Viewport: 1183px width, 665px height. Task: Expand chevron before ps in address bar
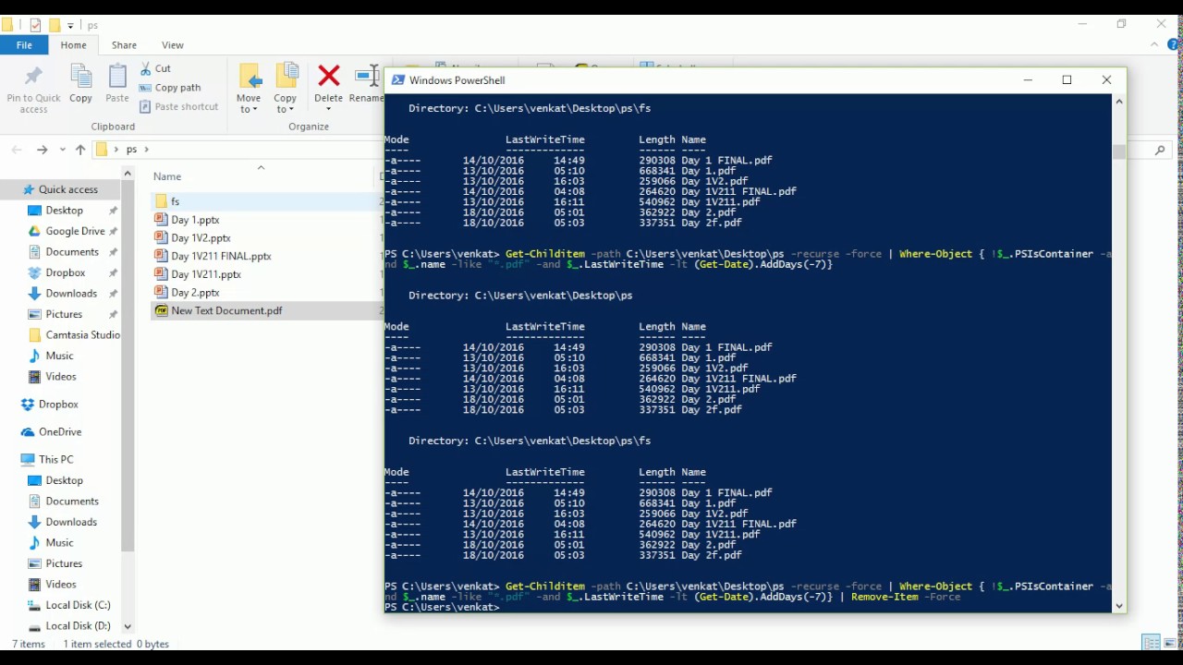click(x=116, y=150)
